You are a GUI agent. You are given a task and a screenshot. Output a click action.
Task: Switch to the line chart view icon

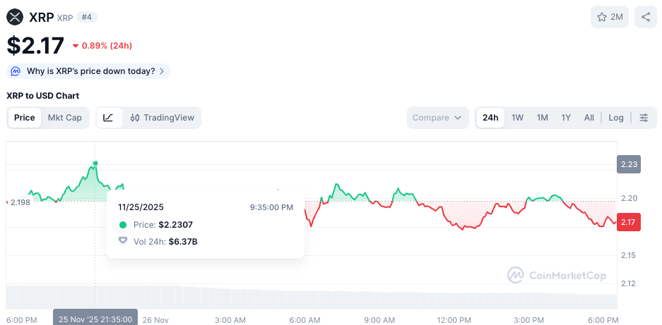(x=109, y=118)
